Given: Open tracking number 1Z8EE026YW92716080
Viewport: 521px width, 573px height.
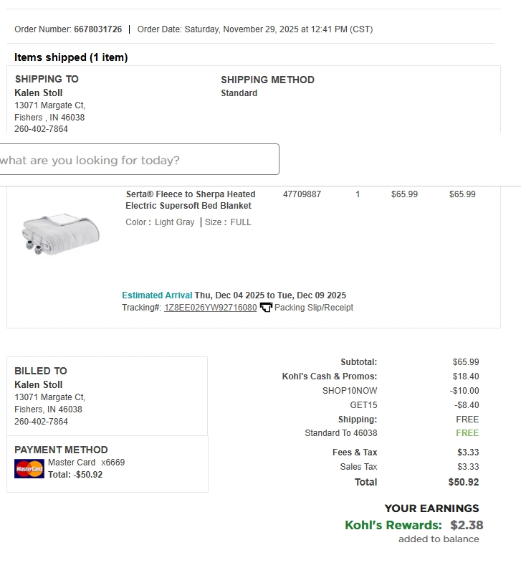Looking at the screenshot, I should (210, 308).
